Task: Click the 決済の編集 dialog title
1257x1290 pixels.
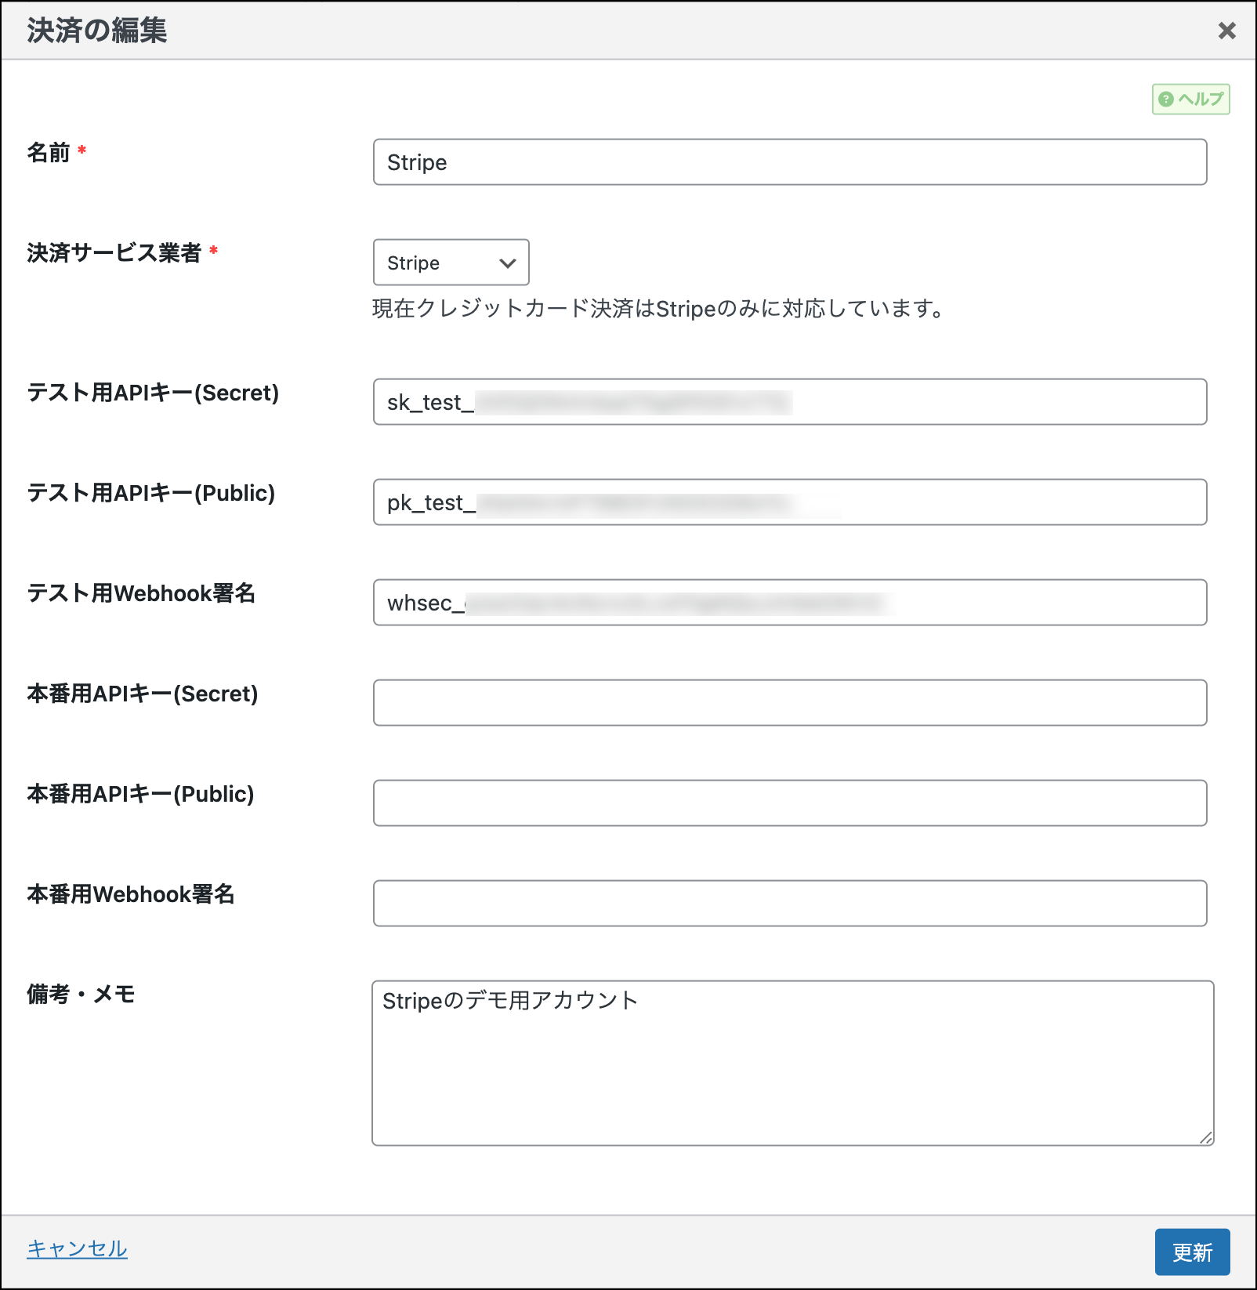Action: tap(96, 31)
